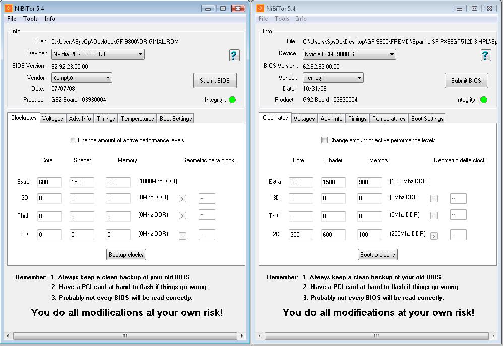Switch to Boot Settings tab in left window

click(175, 119)
